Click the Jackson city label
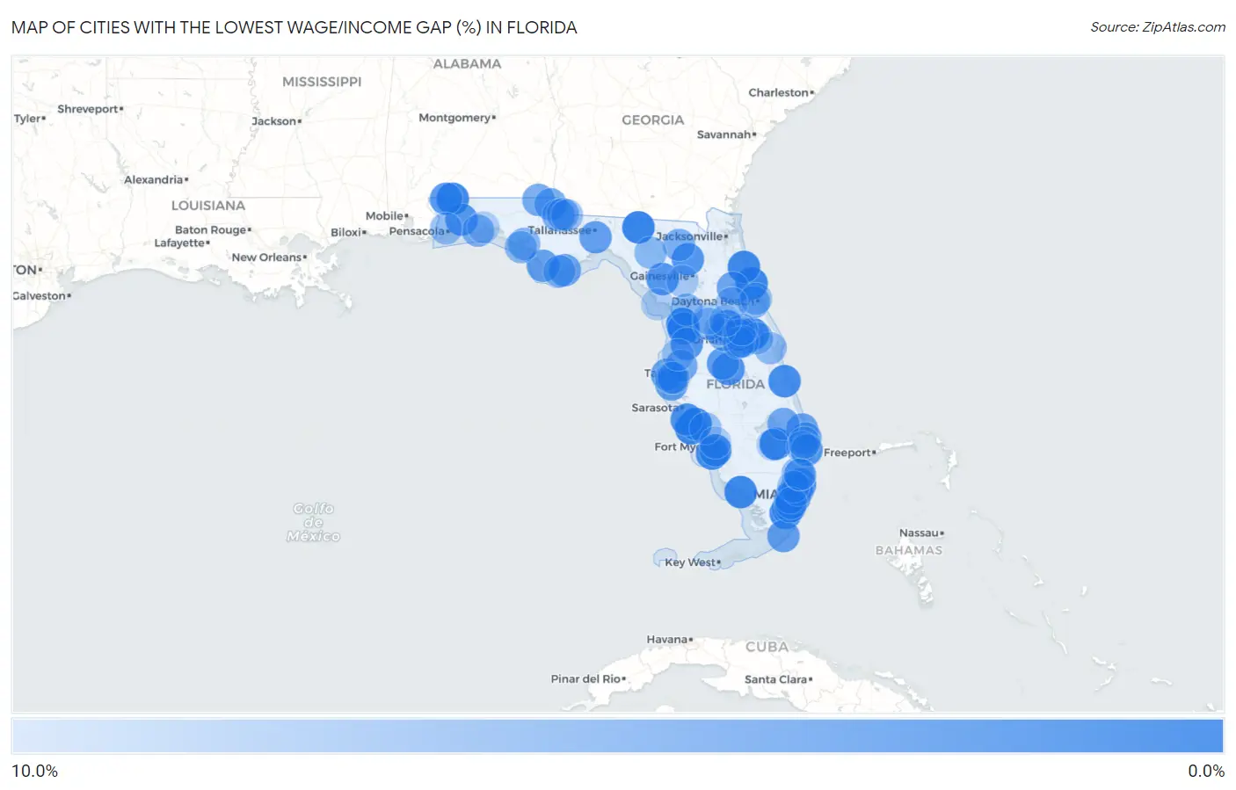This screenshot has width=1236, height=790. 276,121
